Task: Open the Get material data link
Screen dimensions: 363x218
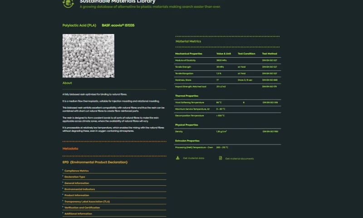Action: [x=194, y=158]
